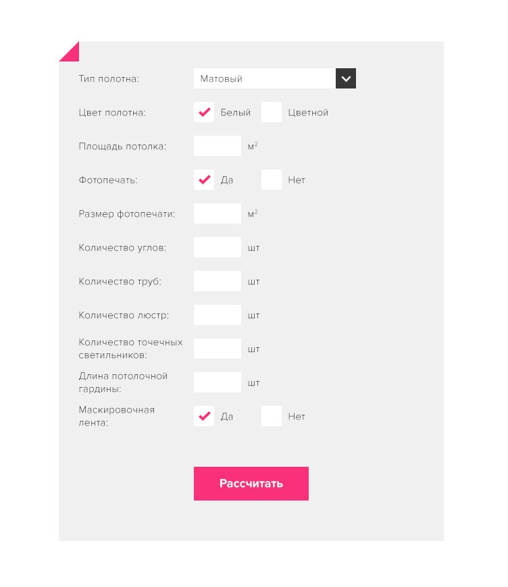Screen dimensions: 508x587
Task: Check the Цветной color checkbox
Action: [272, 112]
